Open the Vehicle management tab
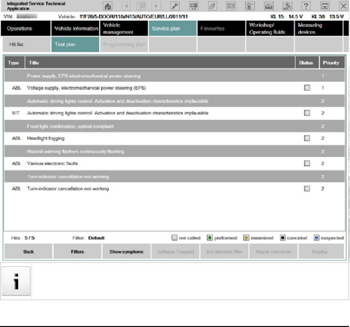 124,28
